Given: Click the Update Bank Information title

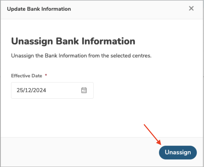Looking at the screenshot, I should 39,9.
